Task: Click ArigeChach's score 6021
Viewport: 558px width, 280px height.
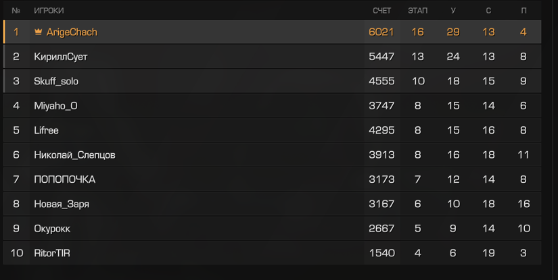Action: 381,32
